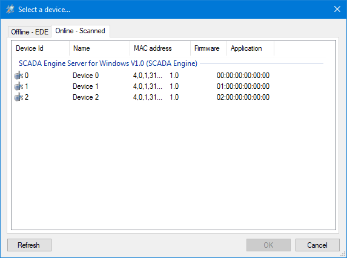Click the device icon for Device 0
The image size is (347, 258).
[19, 76]
